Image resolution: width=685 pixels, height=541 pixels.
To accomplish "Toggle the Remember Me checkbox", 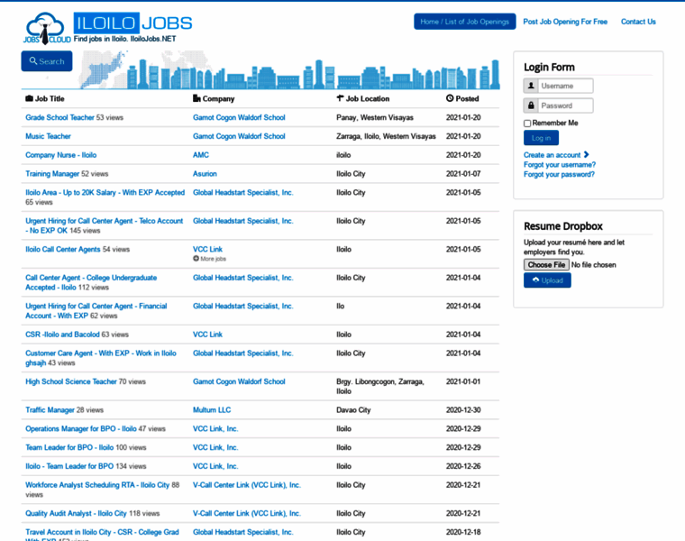I will click(527, 124).
